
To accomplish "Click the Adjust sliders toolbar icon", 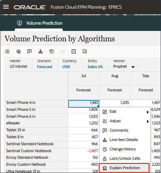I will 7,51.
